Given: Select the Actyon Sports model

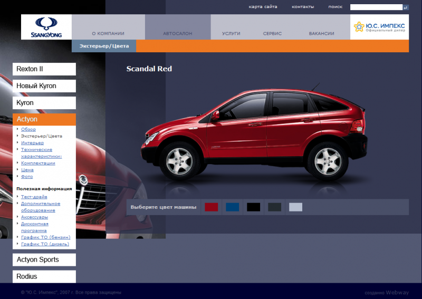Looking at the screenshot, I should click(x=44, y=259).
